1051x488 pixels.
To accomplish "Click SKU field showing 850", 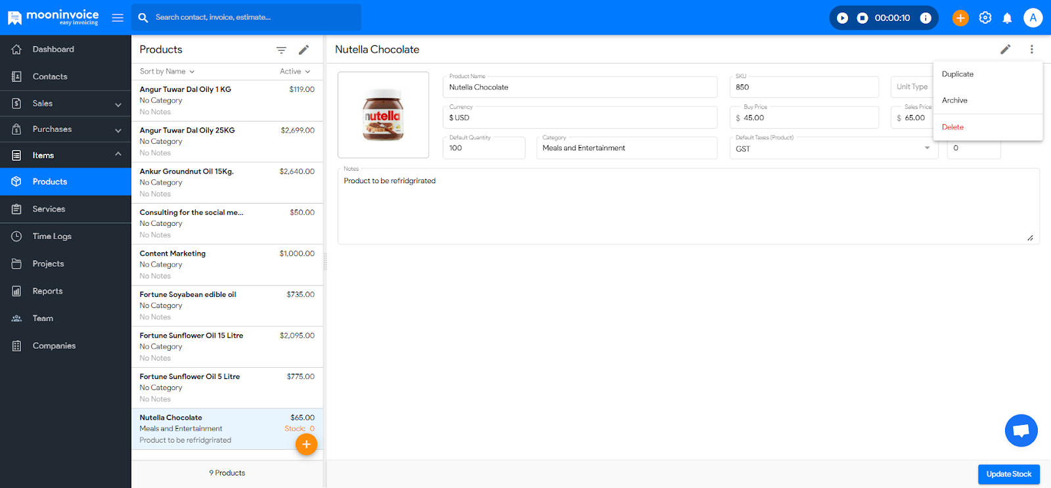I will (x=804, y=87).
